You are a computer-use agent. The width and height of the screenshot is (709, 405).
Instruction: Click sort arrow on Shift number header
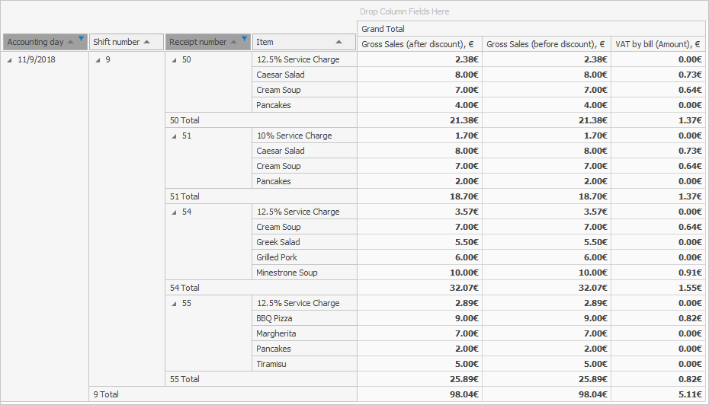click(147, 42)
